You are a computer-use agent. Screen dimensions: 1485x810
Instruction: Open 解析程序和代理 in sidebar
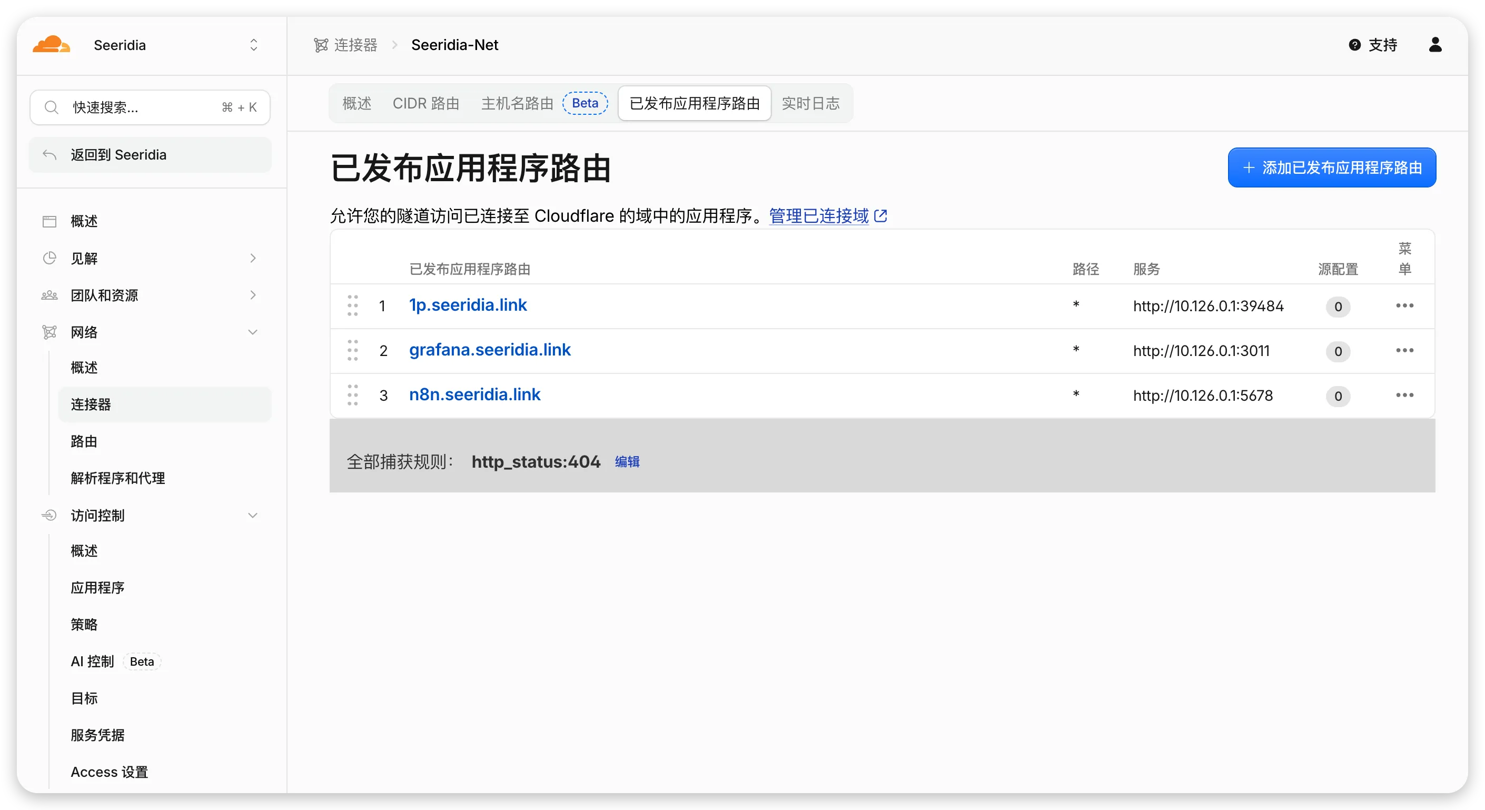point(117,479)
